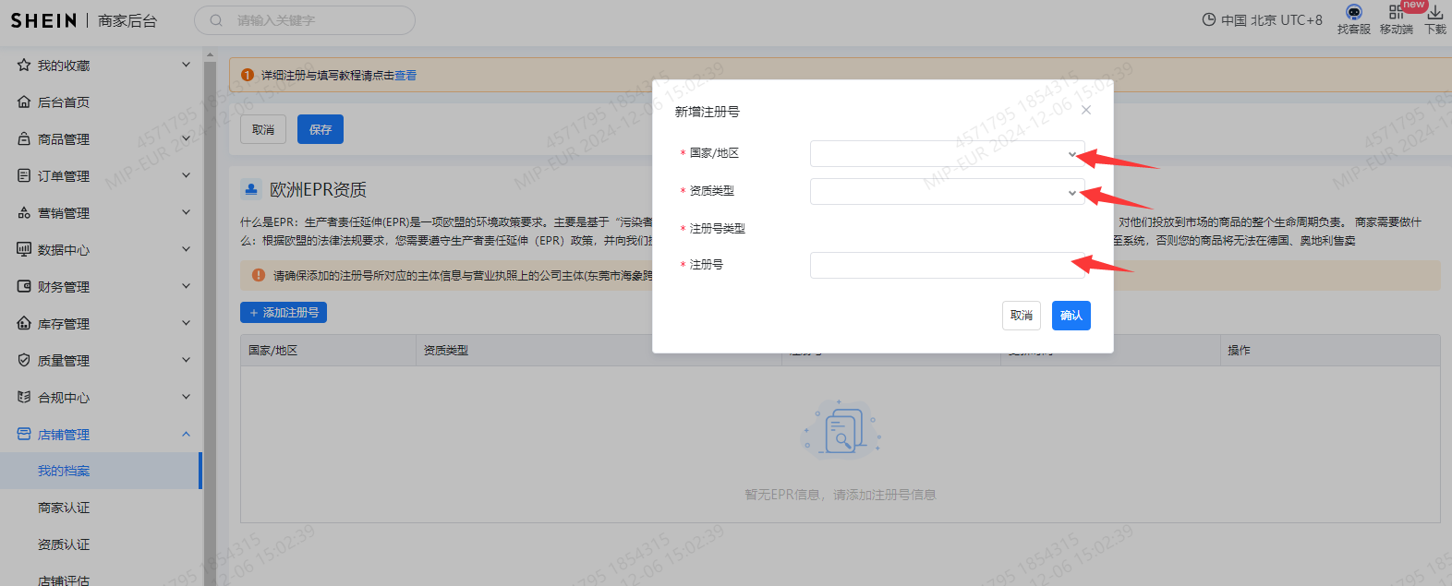Viewport: 1452px width, 586px height.
Task: Click the 库存管理 warehouse icon
Action: 24,323
